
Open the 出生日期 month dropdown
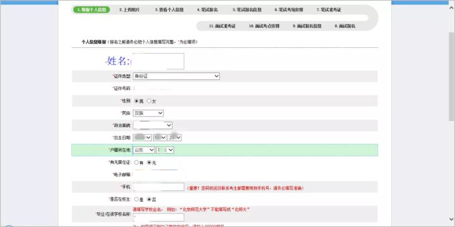tap(160, 137)
